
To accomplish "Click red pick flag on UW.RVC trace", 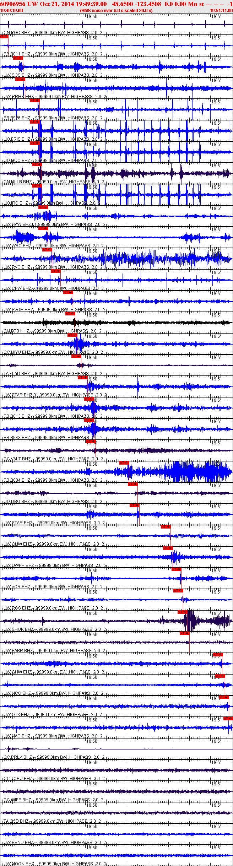I will 47,250.
